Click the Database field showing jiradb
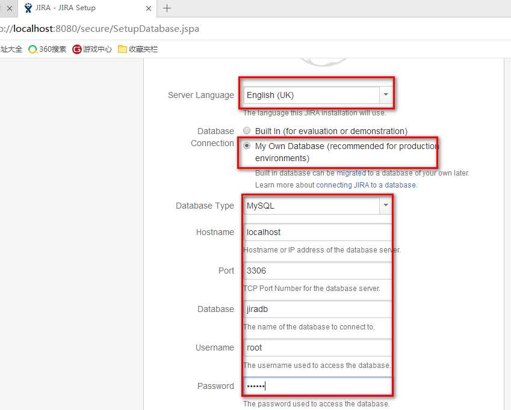The height and width of the screenshot is (410, 511). [318, 309]
